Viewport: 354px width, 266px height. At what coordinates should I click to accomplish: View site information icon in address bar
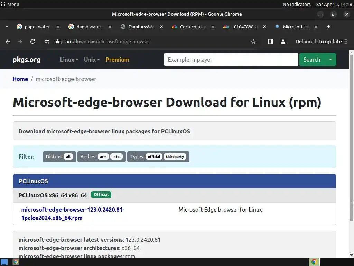(47, 42)
